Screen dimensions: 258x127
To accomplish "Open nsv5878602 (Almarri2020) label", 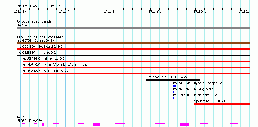I will (44, 59).
